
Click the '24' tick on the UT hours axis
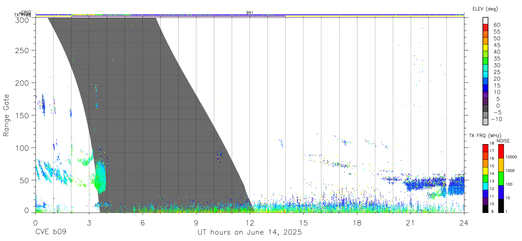(x=464, y=222)
